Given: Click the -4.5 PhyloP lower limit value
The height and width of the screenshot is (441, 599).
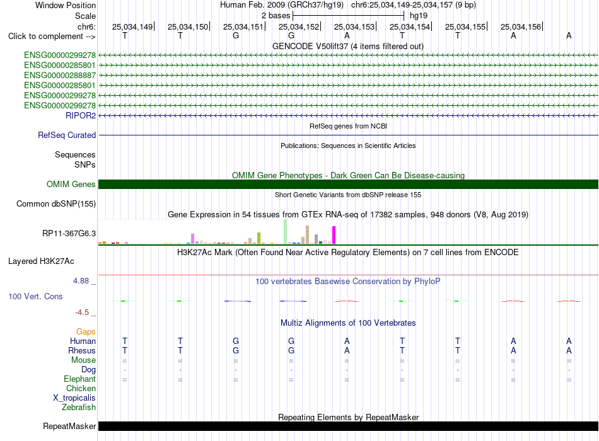Looking at the screenshot, I should [82, 312].
